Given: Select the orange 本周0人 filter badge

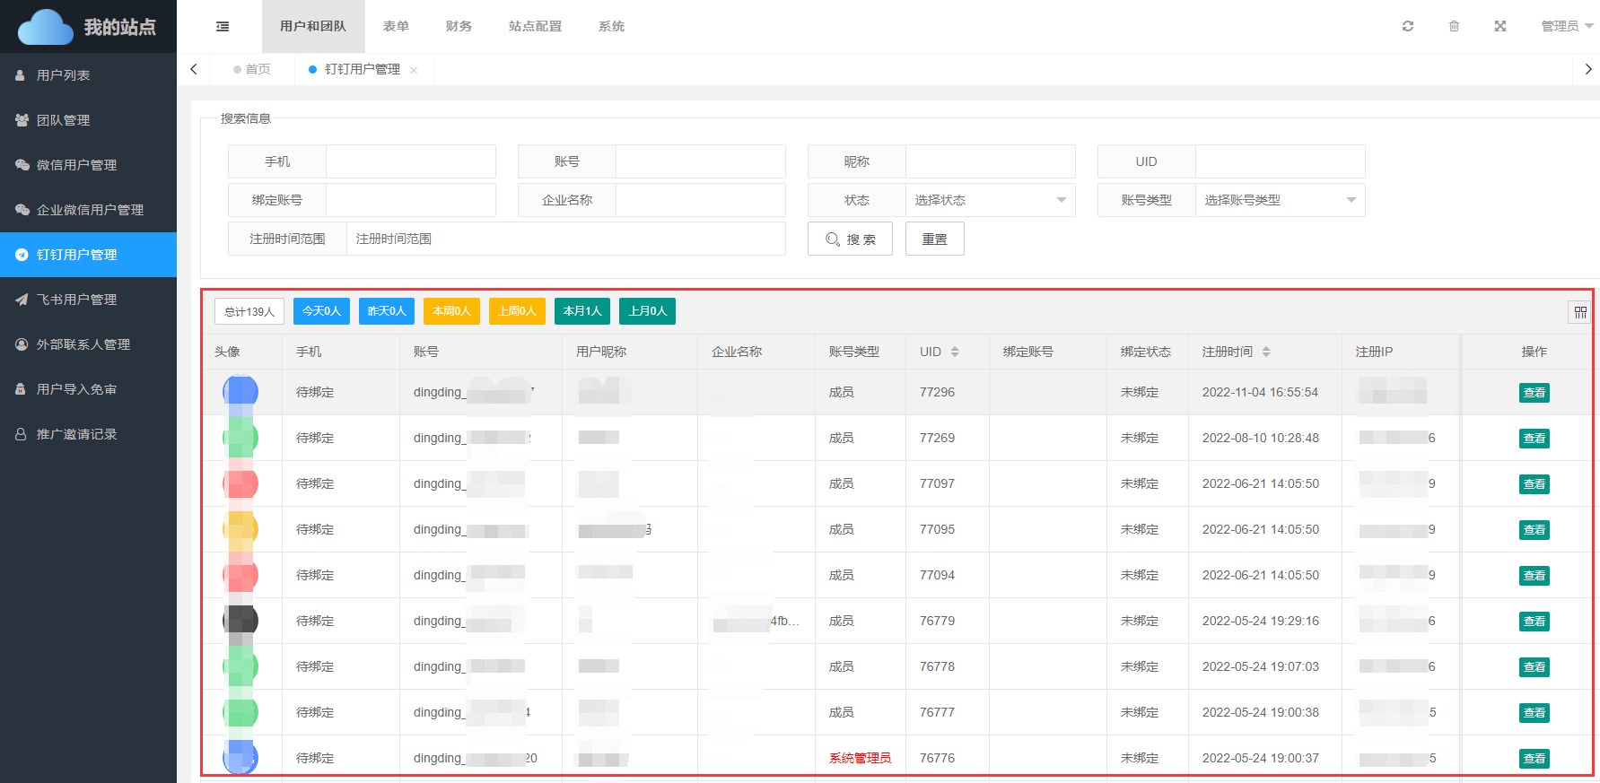Looking at the screenshot, I should pos(451,311).
